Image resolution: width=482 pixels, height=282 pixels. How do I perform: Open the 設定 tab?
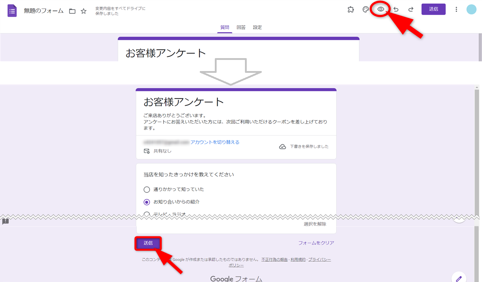(257, 27)
